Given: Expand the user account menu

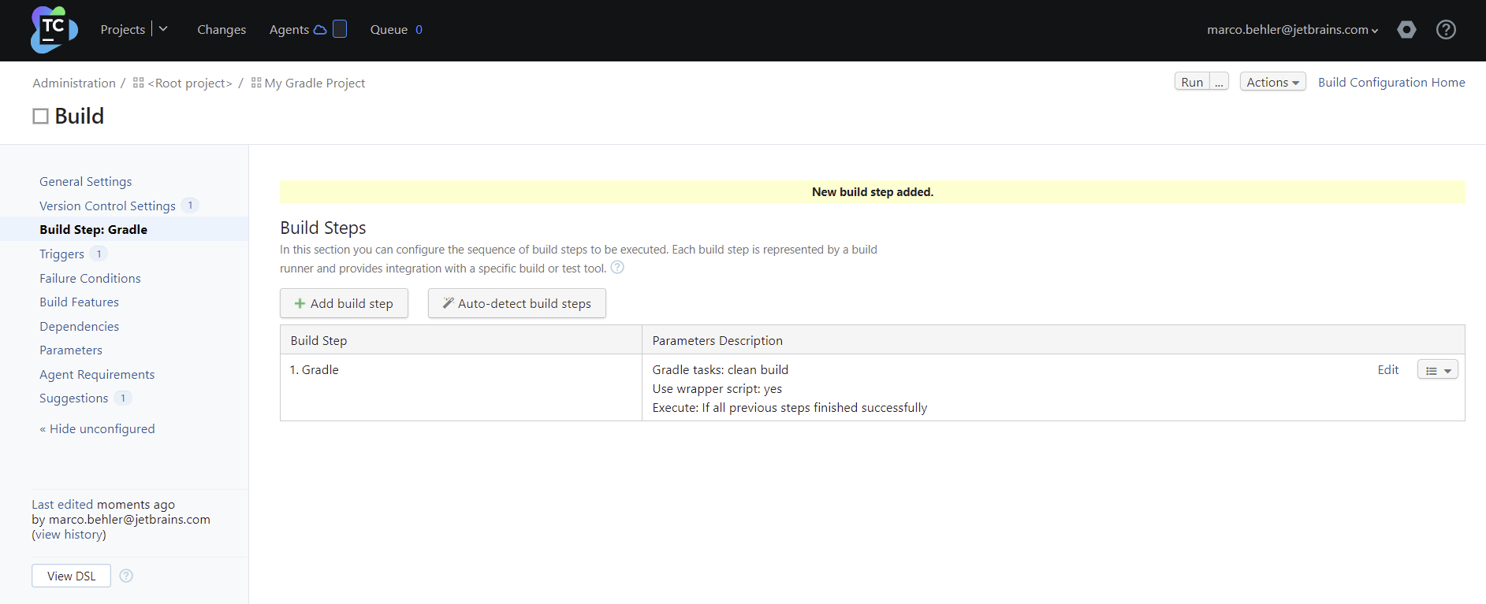Looking at the screenshot, I should tap(1292, 30).
